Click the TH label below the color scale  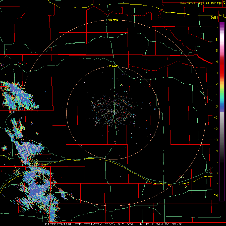pos(216,195)
